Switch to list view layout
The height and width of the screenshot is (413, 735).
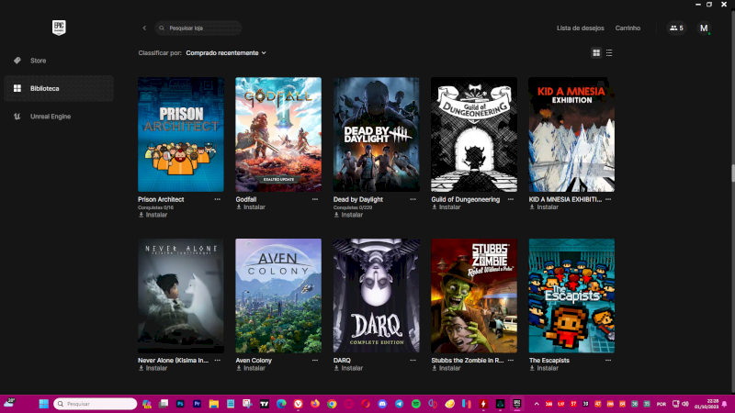[x=609, y=53]
